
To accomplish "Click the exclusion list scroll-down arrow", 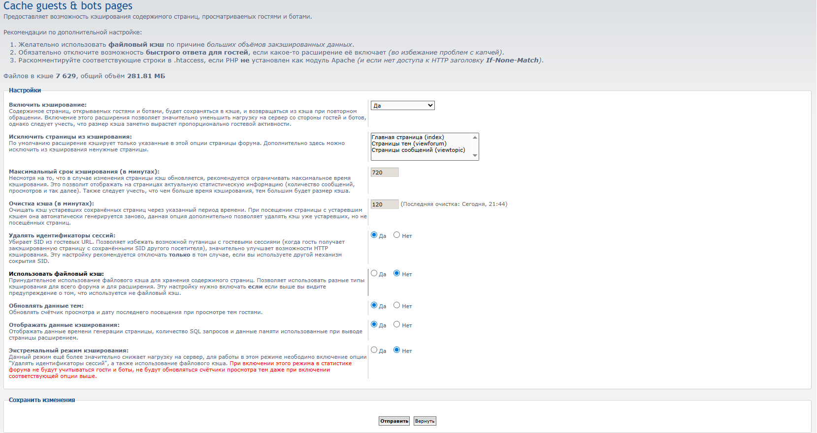I will point(475,156).
